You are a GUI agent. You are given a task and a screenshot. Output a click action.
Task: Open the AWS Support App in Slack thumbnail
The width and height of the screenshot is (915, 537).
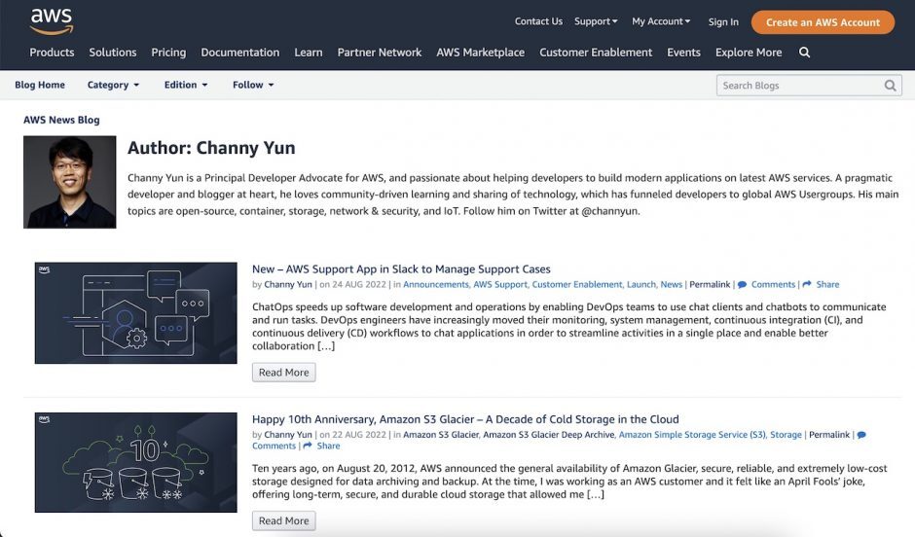(x=136, y=313)
